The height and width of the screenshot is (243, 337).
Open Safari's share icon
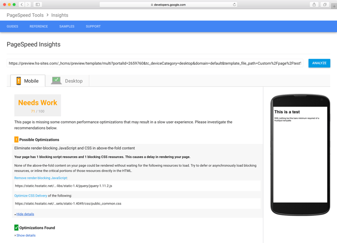point(314,5)
